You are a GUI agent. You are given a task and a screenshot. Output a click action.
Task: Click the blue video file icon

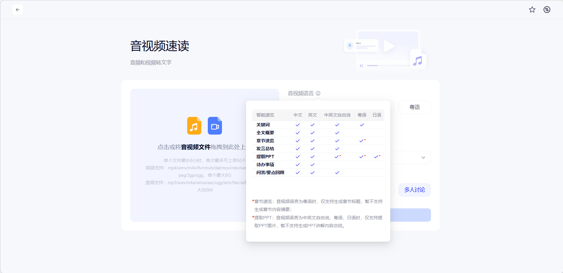tap(215, 126)
